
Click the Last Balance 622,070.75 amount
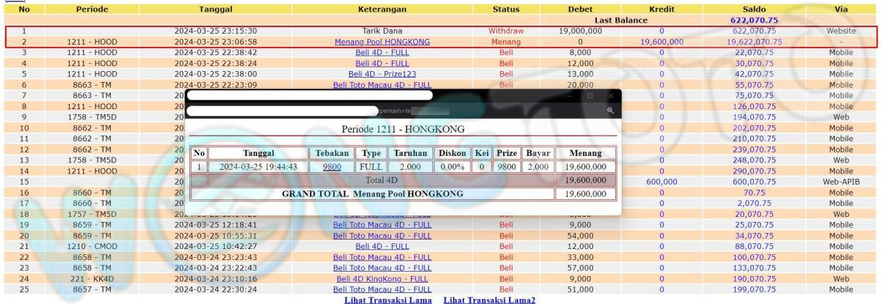point(754,21)
